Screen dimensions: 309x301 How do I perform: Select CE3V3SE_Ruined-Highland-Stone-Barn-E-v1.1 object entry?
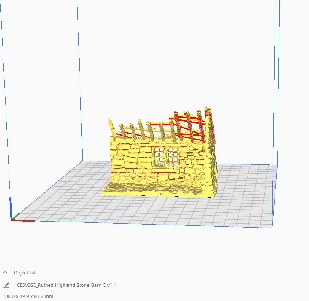coord(66,285)
